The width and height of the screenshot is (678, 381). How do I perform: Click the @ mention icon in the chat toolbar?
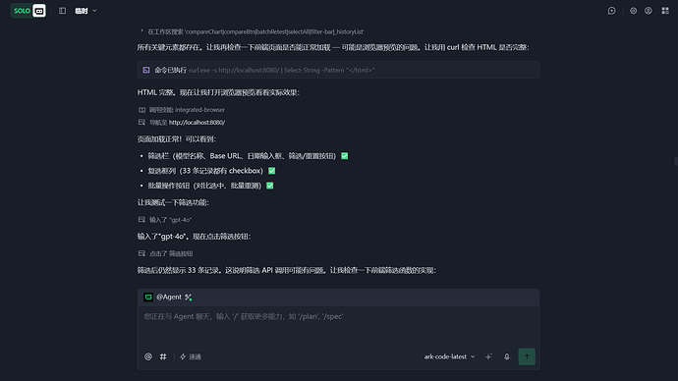pos(147,356)
